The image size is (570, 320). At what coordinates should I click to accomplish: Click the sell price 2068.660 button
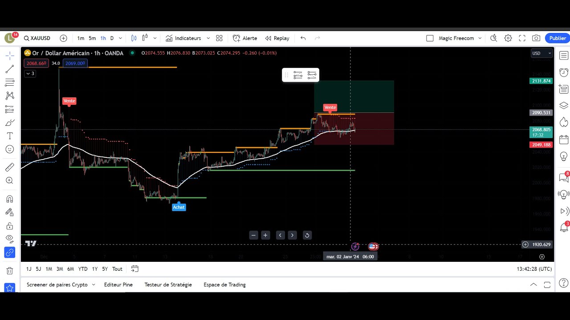(x=36, y=63)
